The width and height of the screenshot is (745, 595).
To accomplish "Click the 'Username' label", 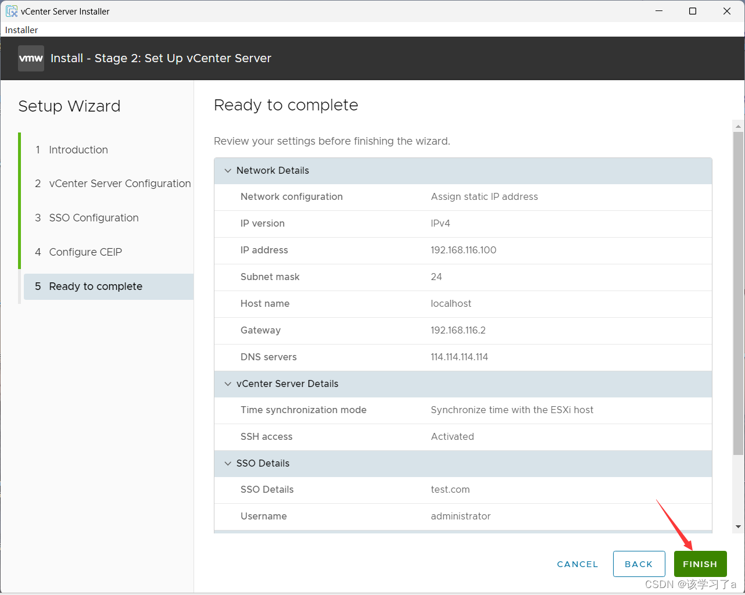I will tap(264, 517).
